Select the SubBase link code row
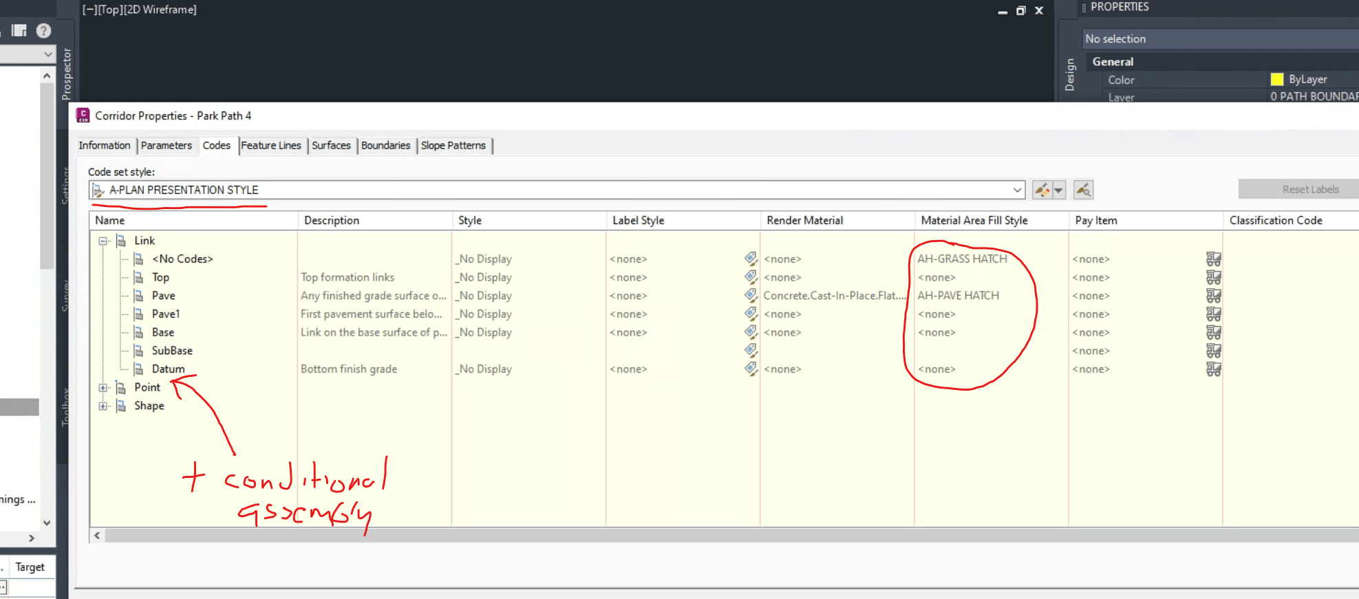This screenshot has width=1359, height=599. [x=172, y=351]
